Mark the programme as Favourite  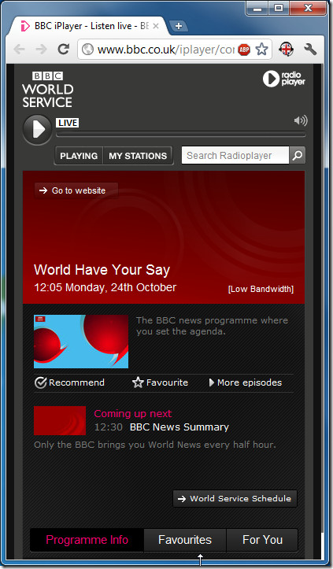(x=160, y=382)
